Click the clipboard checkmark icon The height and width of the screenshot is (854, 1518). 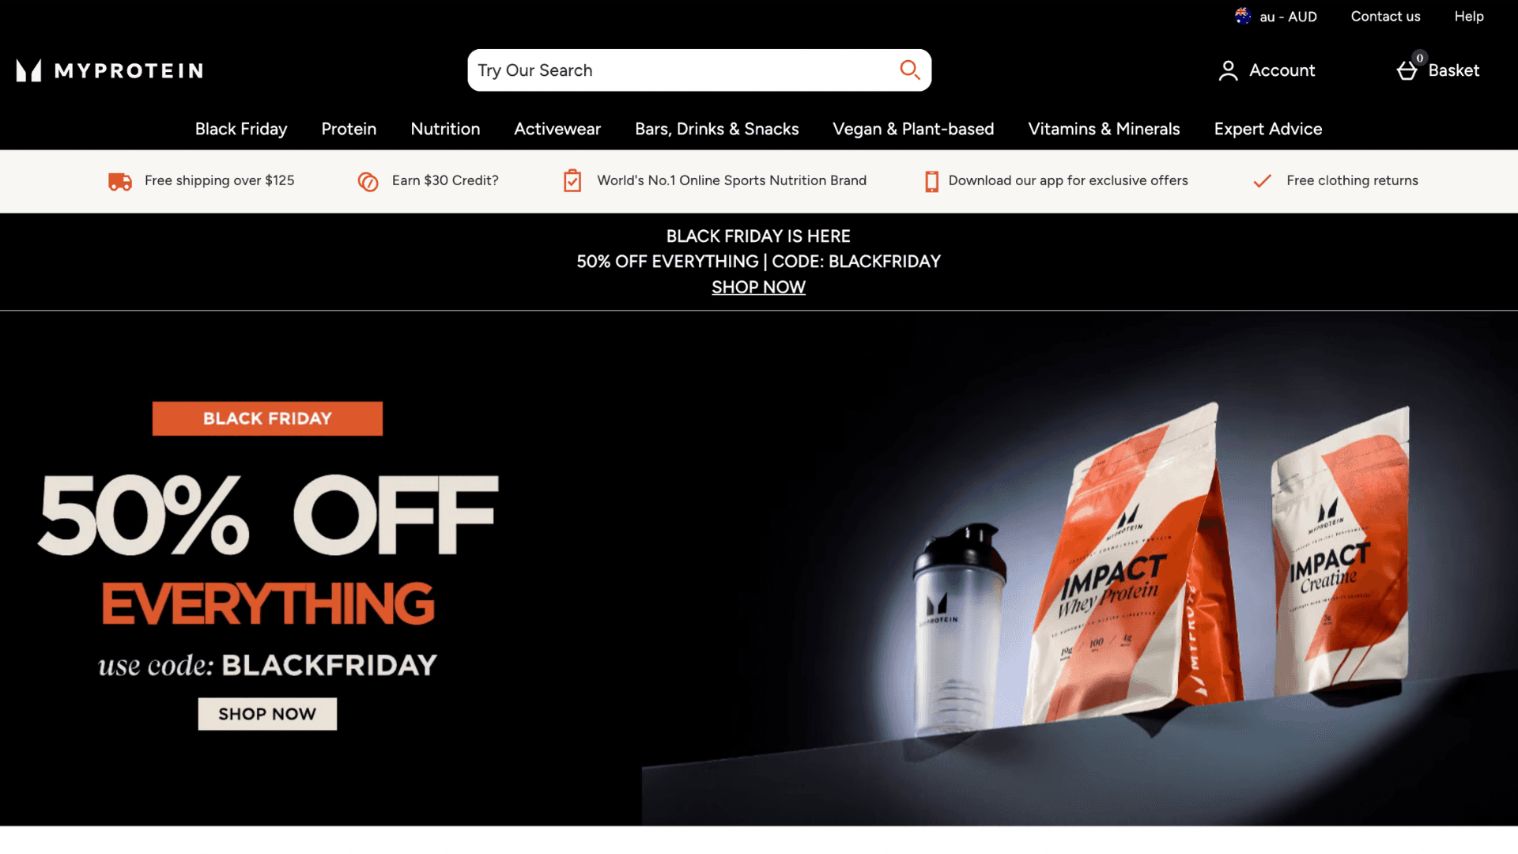[x=572, y=181]
